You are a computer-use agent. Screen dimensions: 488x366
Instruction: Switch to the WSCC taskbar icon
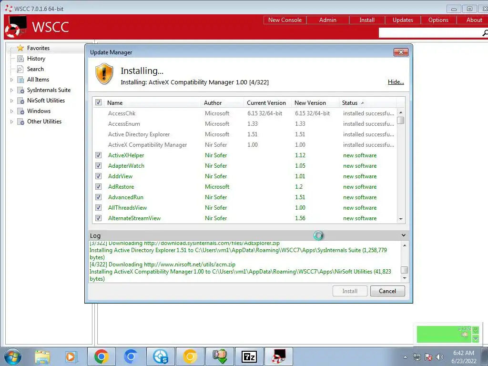pyautogui.click(x=279, y=356)
